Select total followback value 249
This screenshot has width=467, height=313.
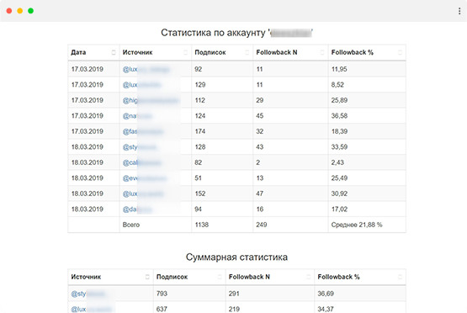point(261,225)
